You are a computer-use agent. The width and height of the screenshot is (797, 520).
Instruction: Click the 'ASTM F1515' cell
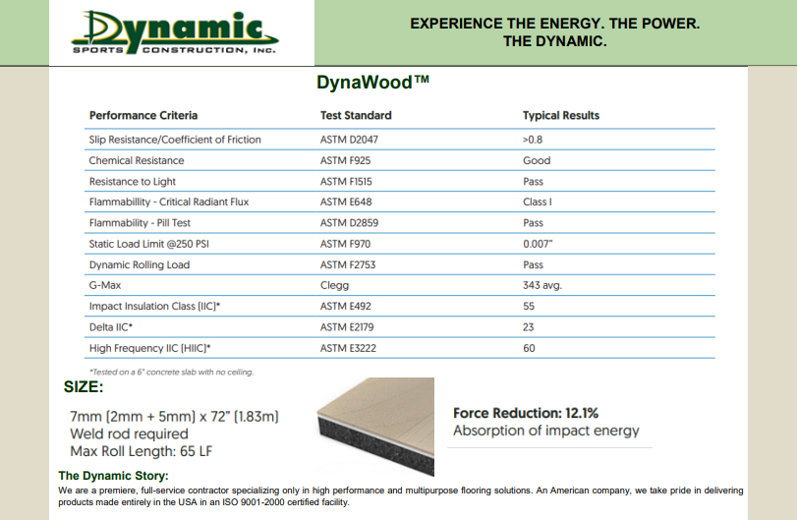pyautogui.click(x=346, y=182)
